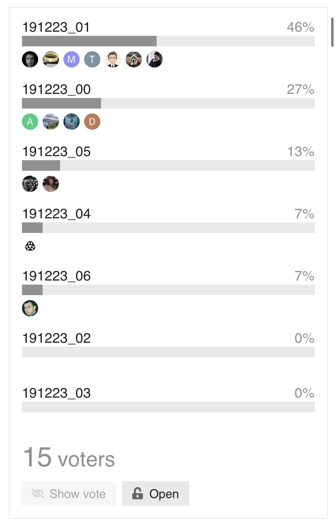Screen dimensions: 336x520
Task: Click the purple M voter avatar
Action: [x=71, y=59]
